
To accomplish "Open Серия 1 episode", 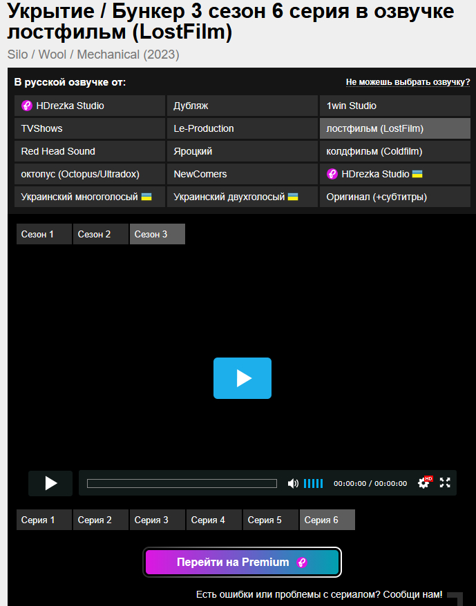I will (x=44, y=520).
